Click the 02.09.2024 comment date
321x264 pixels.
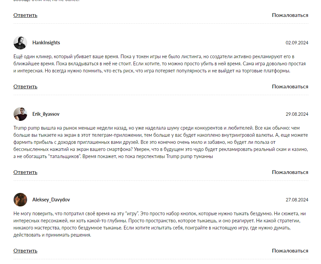pos(297,43)
